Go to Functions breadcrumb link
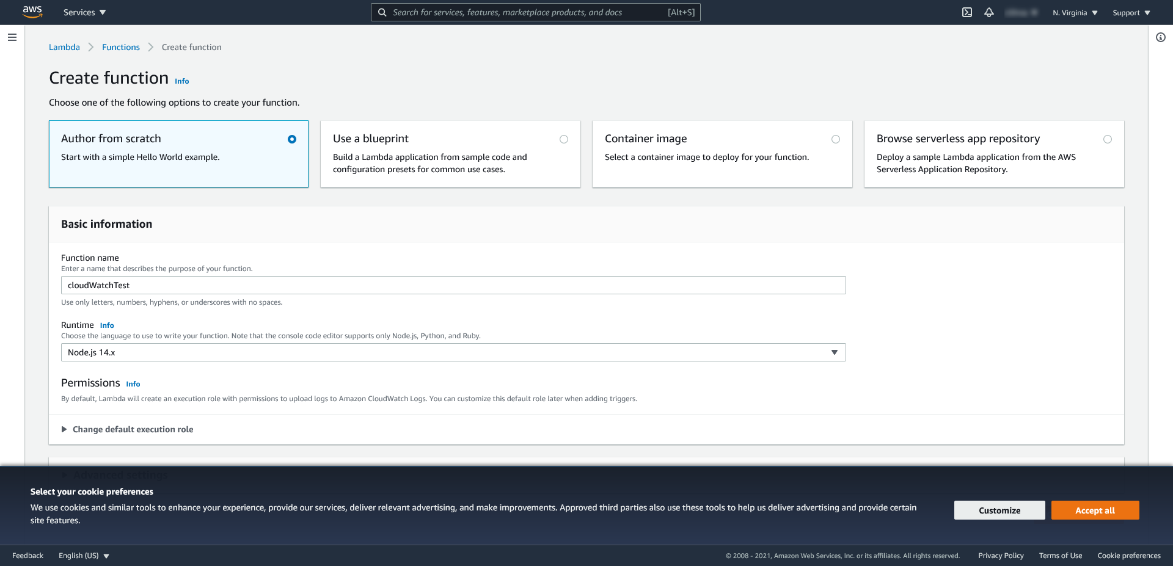This screenshot has width=1173, height=566. [x=121, y=47]
